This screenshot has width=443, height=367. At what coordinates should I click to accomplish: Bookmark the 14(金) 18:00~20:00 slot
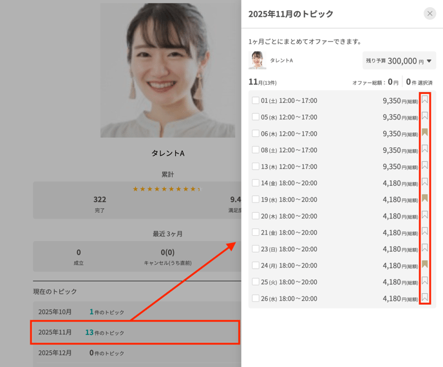coord(425,183)
